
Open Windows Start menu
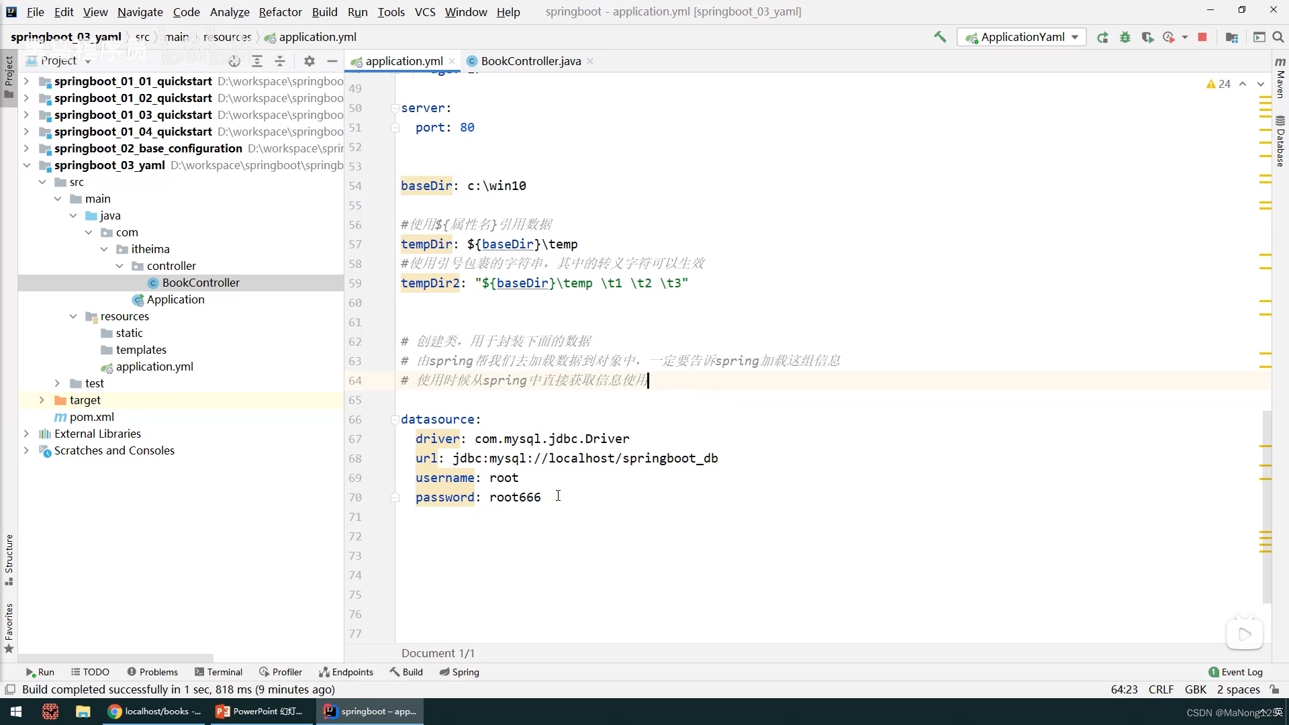click(16, 712)
